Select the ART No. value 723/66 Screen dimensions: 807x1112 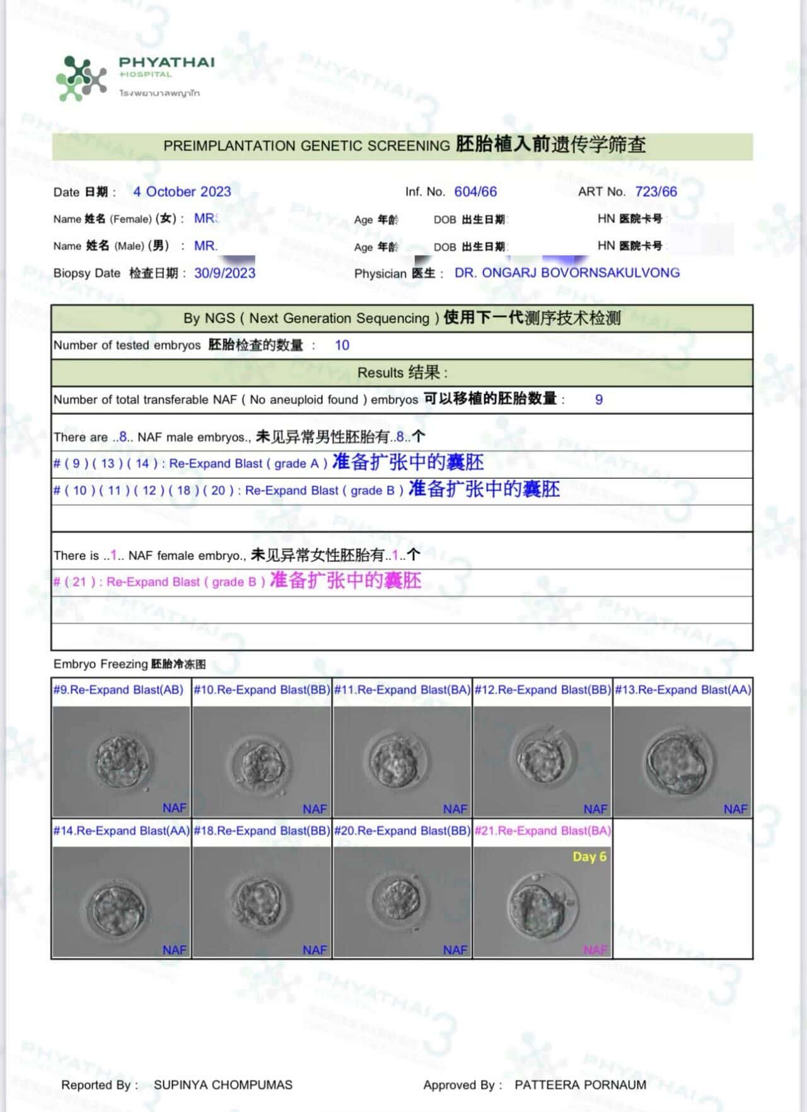[x=656, y=192]
